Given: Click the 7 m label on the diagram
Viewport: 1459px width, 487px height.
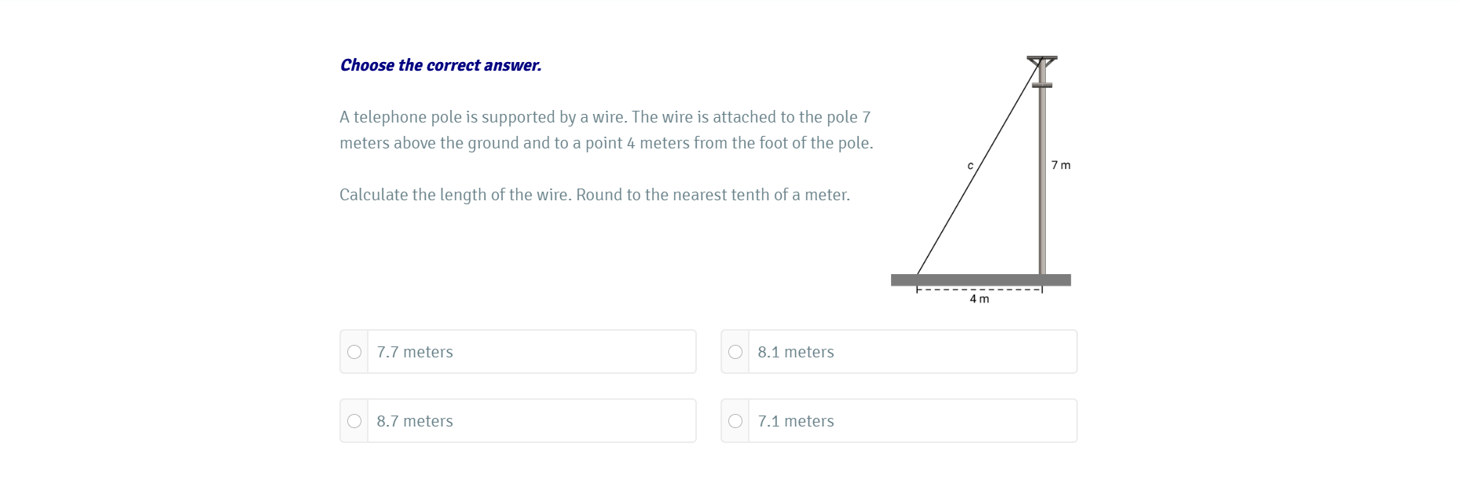Looking at the screenshot, I should click(x=1060, y=165).
